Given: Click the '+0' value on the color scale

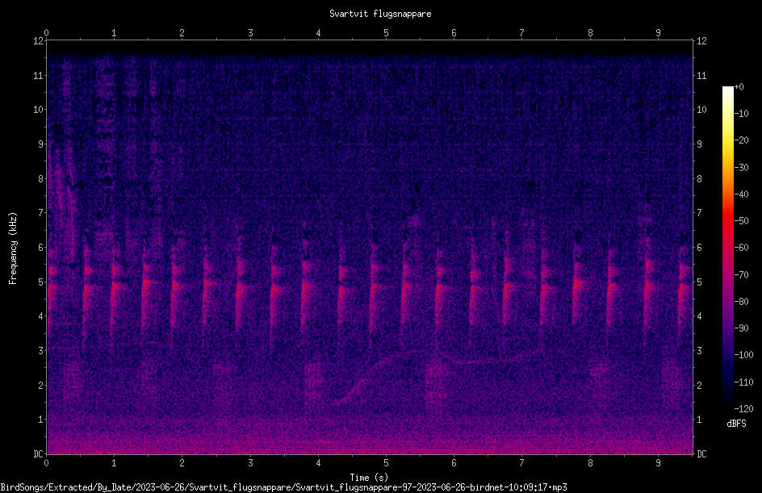Looking at the screenshot, I should click(739, 87).
